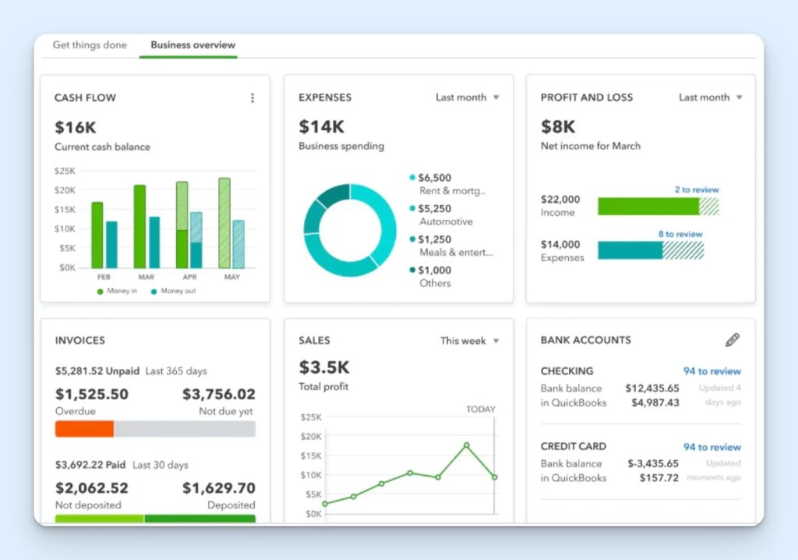Click the $16K current cash balance

click(x=76, y=127)
